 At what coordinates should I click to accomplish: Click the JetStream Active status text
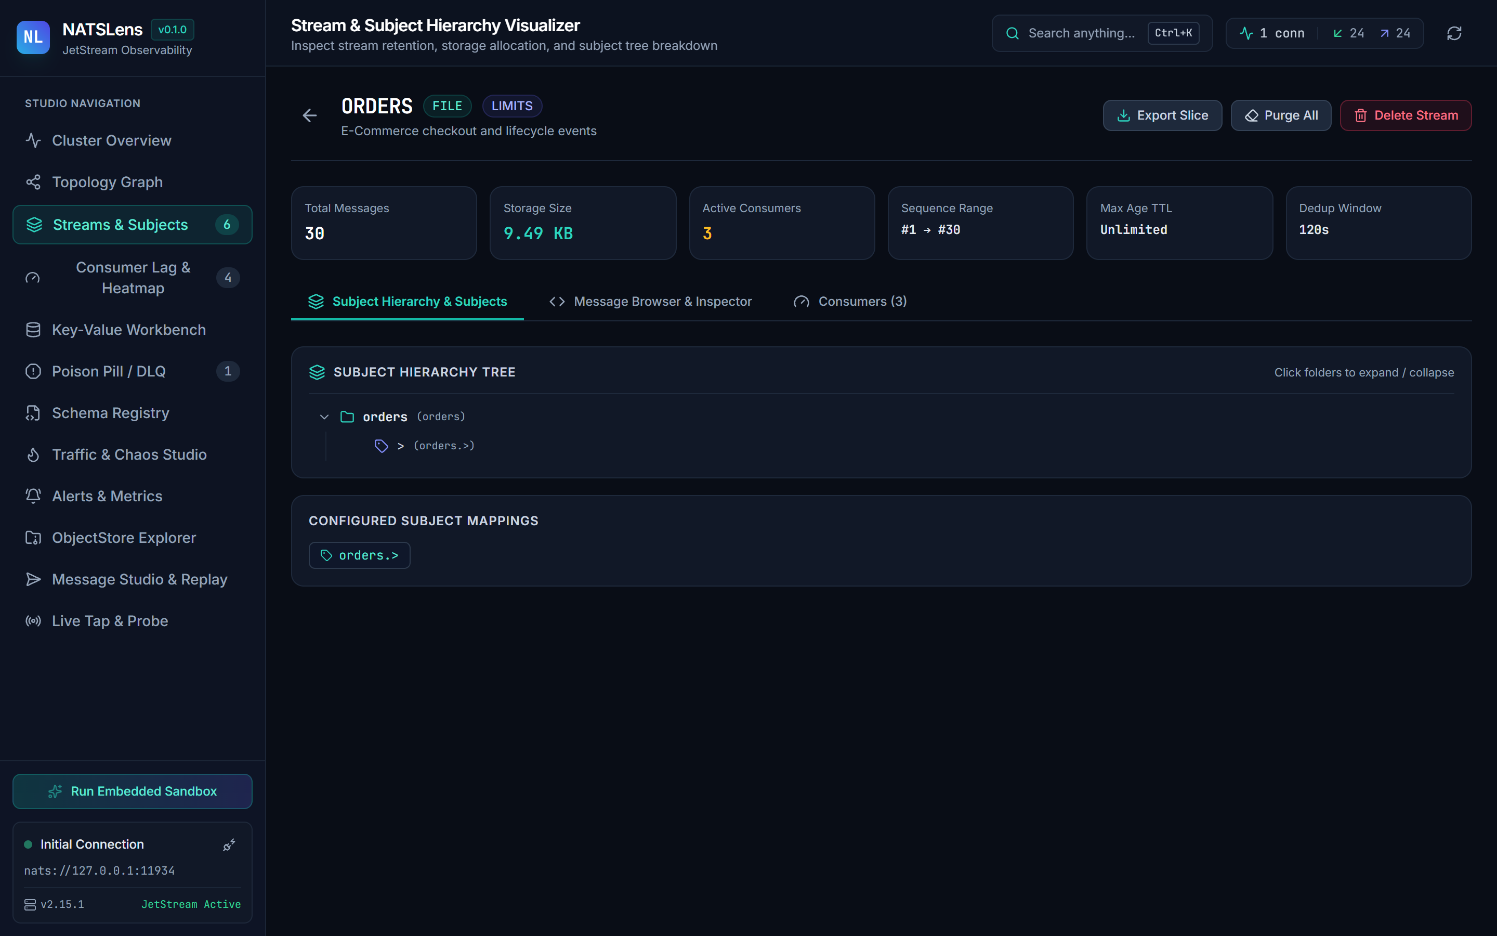point(191,904)
